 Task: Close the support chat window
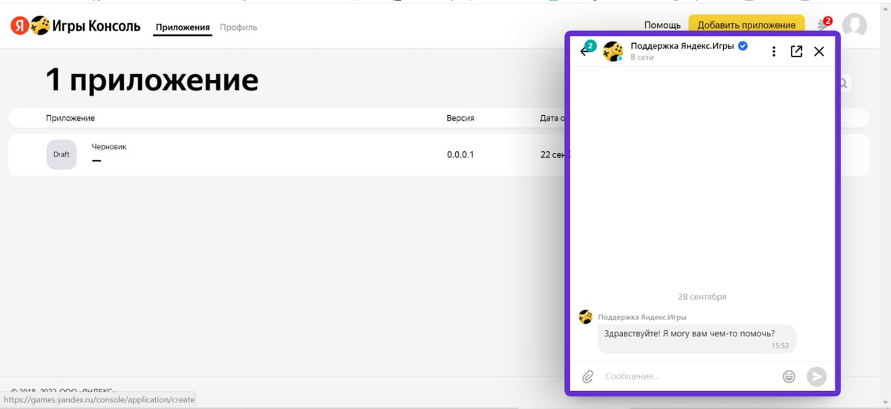[819, 51]
